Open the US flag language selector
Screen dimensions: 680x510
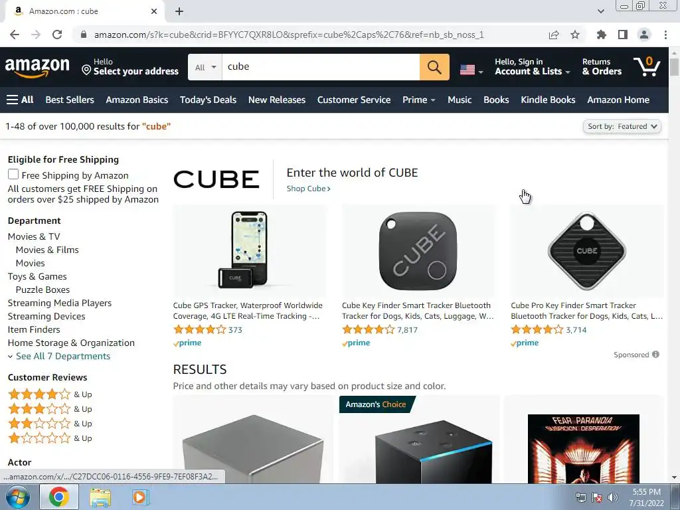(x=471, y=70)
